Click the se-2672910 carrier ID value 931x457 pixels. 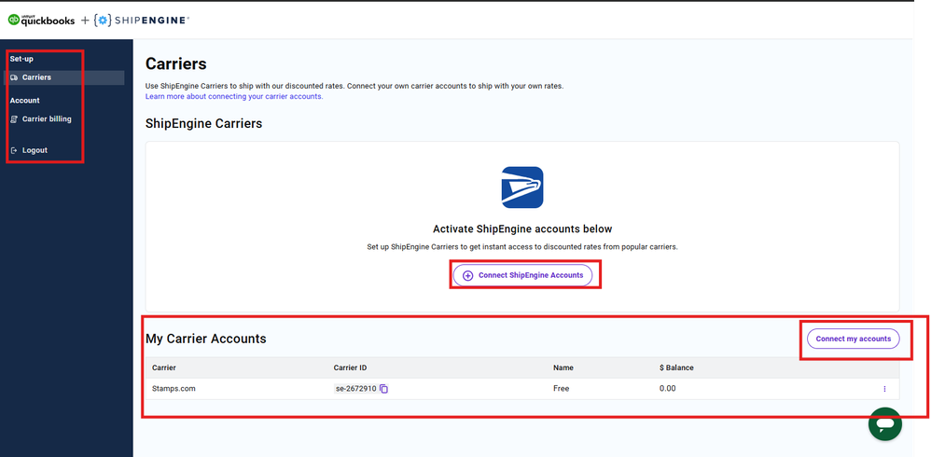coord(355,389)
